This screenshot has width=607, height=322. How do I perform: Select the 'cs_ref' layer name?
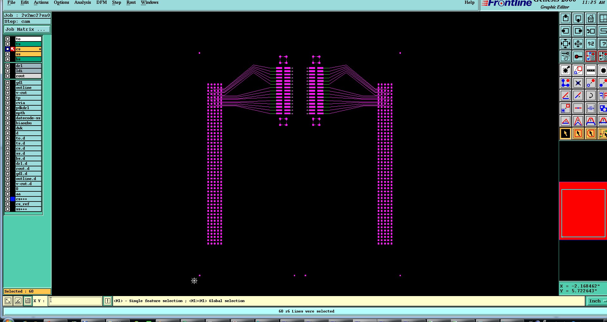28,204
